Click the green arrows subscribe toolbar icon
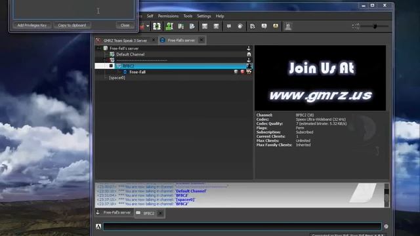 point(157,26)
